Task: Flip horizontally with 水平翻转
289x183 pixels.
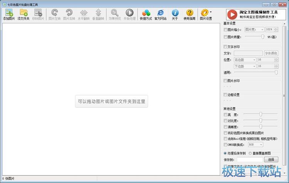Action: coord(84,15)
